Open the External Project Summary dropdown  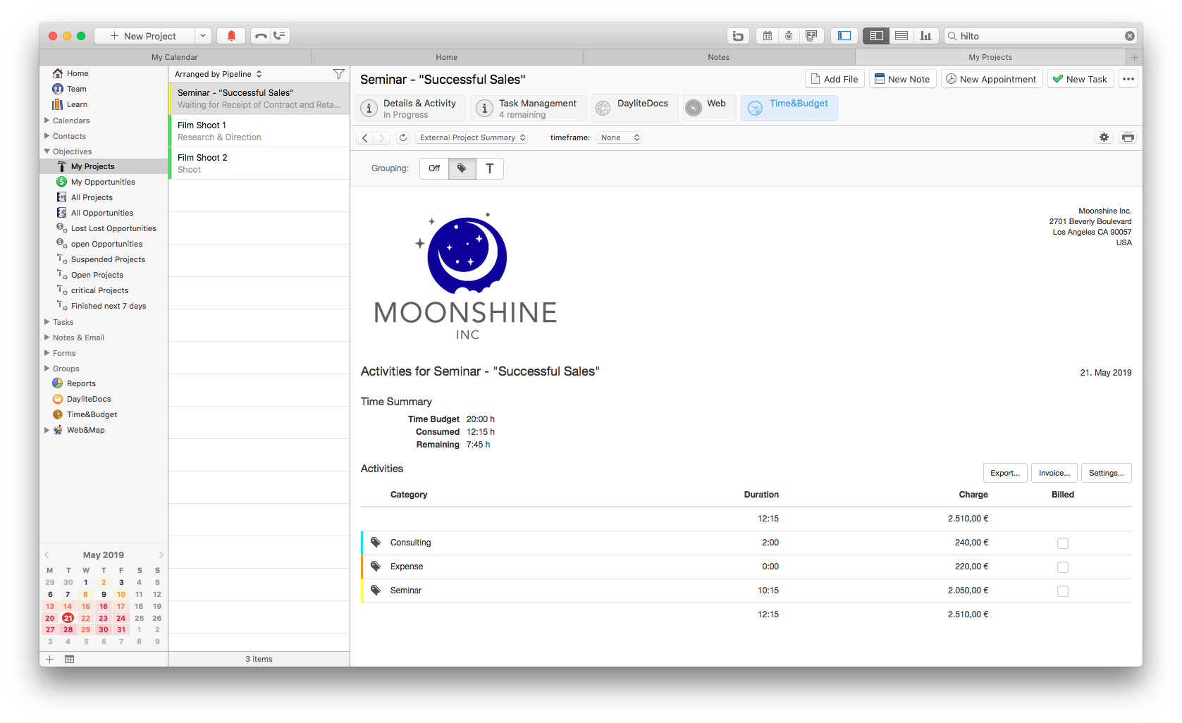[472, 138]
